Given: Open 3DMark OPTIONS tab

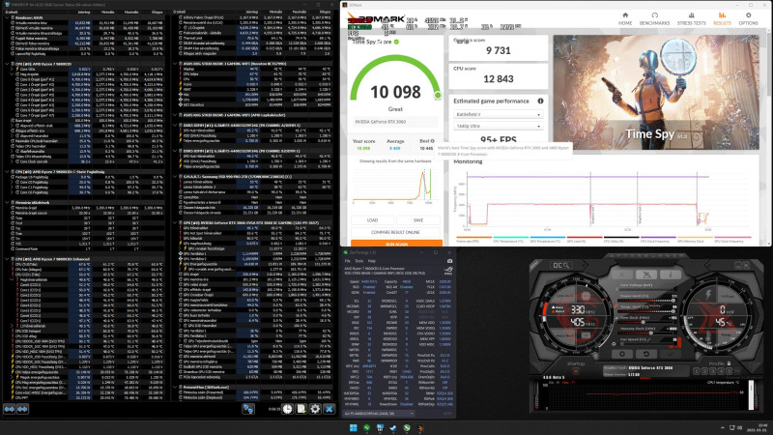Looking at the screenshot, I should click(x=748, y=18).
